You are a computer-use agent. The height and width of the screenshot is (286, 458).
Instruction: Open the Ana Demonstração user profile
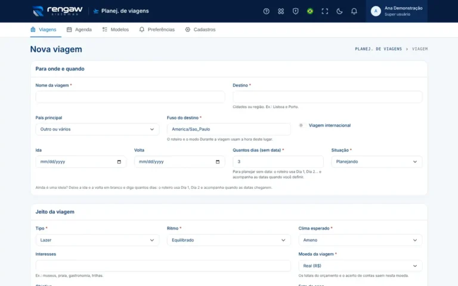click(397, 11)
